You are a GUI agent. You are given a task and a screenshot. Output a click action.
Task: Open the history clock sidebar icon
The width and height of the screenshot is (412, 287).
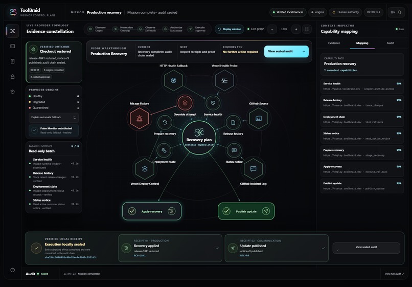pyautogui.click(x=12, y=92)
